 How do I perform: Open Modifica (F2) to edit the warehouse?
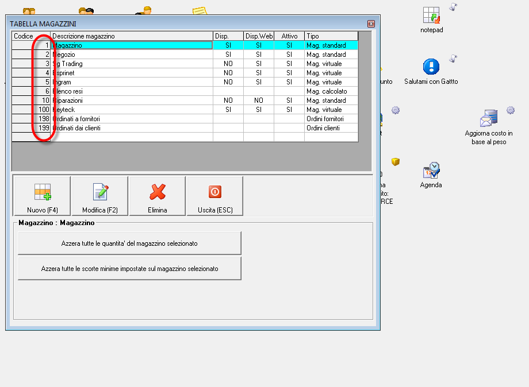coord(100,196)
